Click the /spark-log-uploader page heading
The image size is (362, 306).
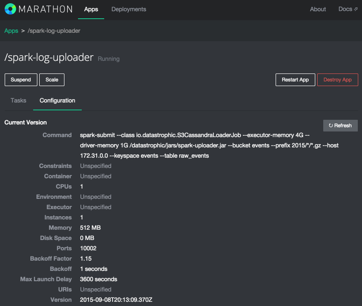click(49, 58)
